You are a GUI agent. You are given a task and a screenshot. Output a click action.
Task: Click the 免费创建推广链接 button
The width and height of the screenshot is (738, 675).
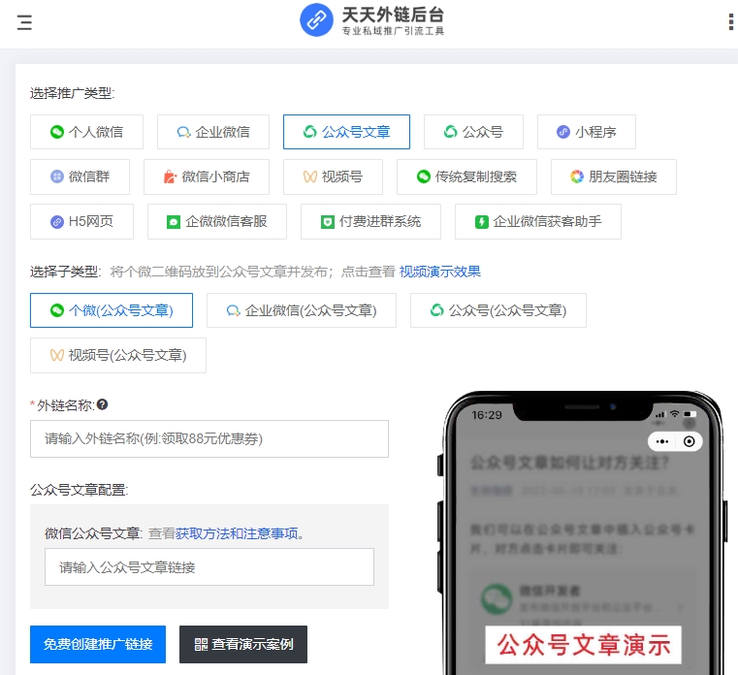coord(98,644)
